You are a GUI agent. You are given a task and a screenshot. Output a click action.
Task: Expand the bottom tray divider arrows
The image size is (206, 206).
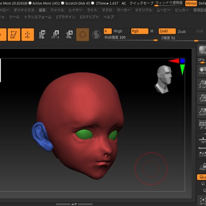(x=74, y=204)
